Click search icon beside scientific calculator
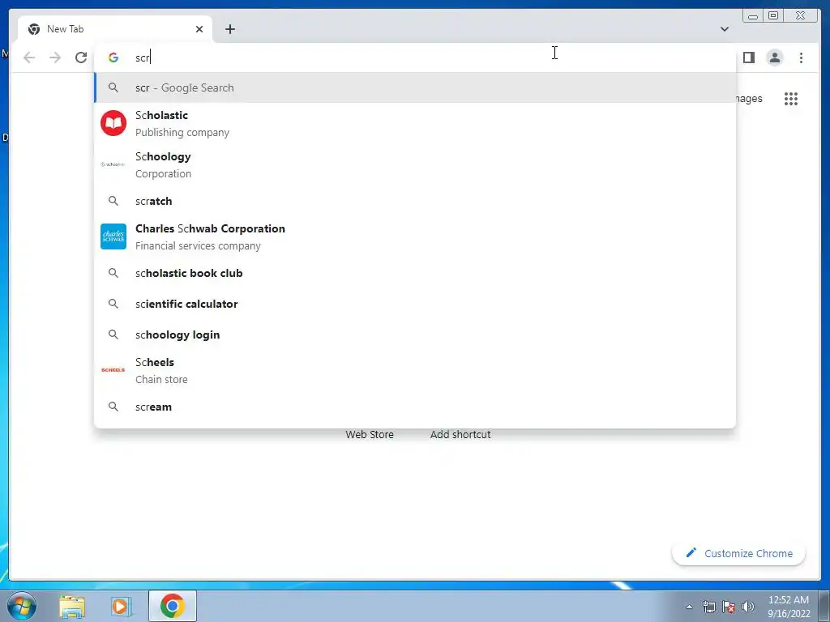Viewport: 830px width, 622px height. (113, 304)
